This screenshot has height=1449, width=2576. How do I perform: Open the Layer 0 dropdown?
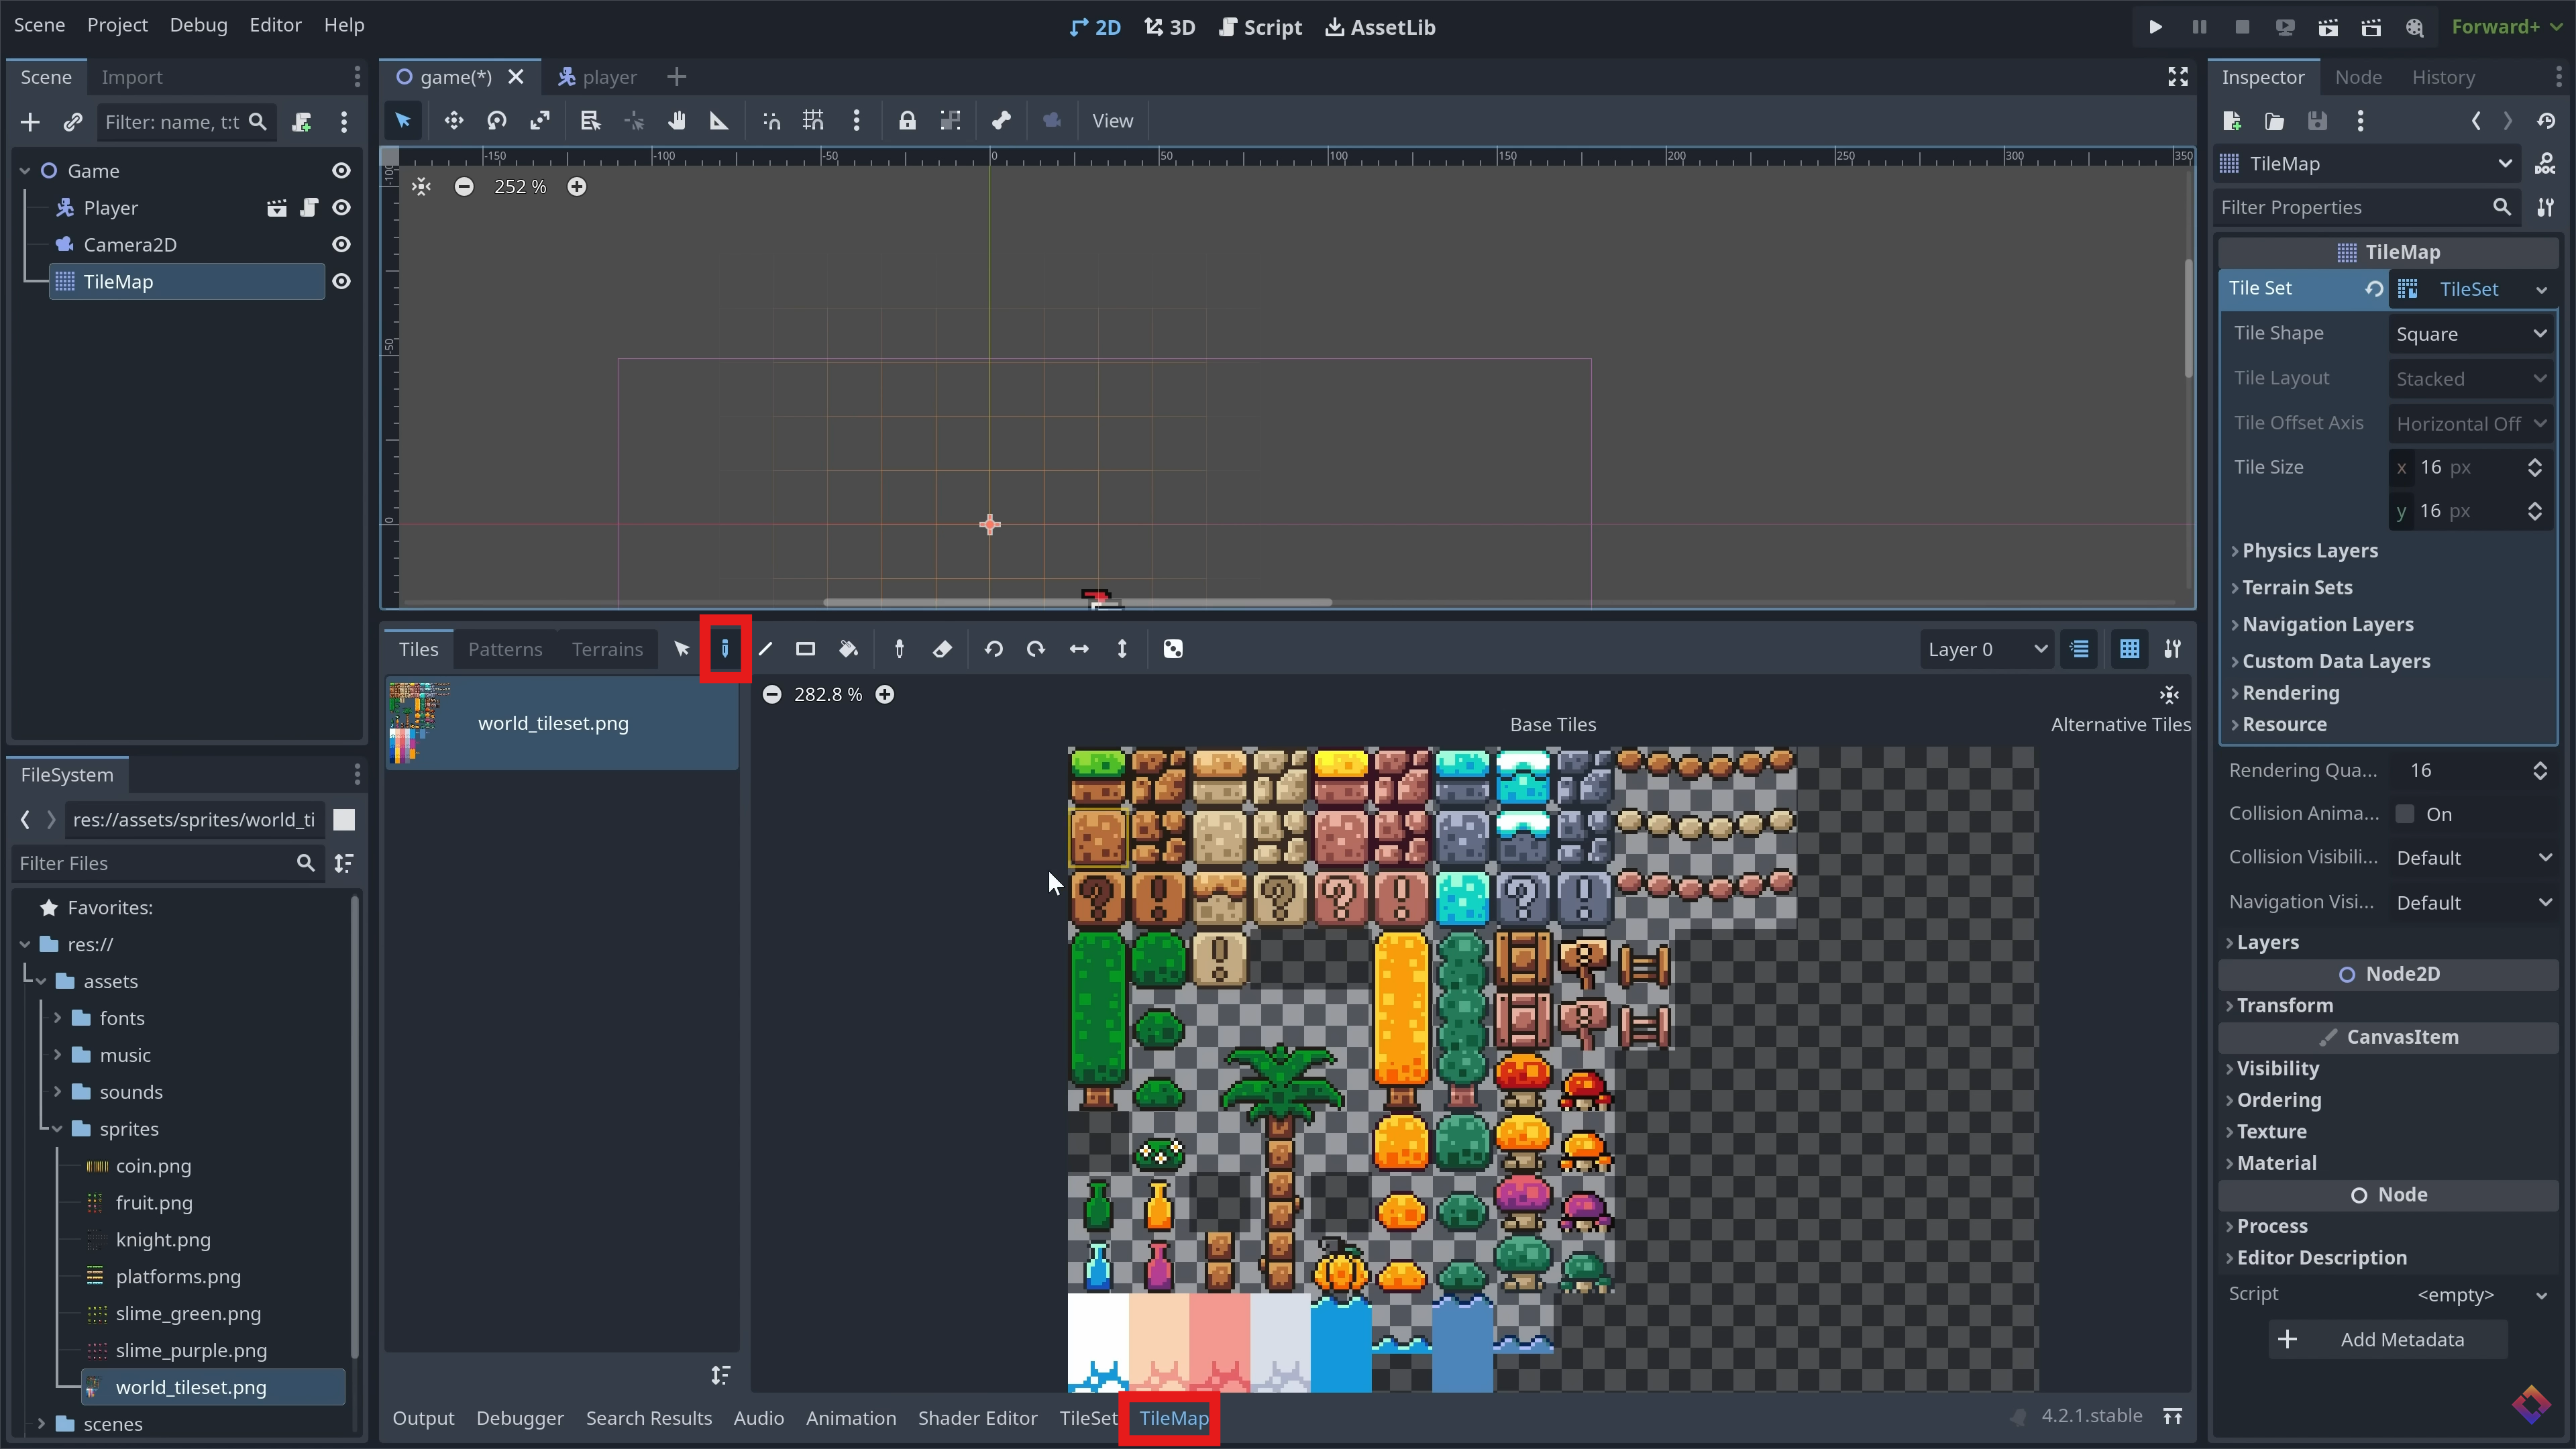click(x=1986, y=649)
